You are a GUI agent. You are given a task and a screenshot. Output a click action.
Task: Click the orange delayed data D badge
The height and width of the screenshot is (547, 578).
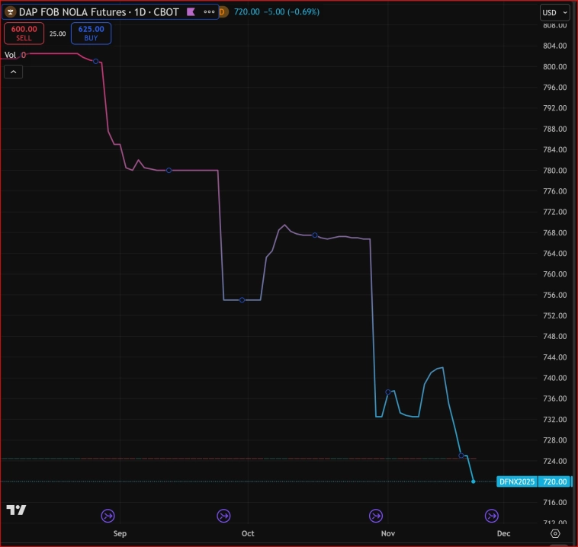tap(222, 12)
